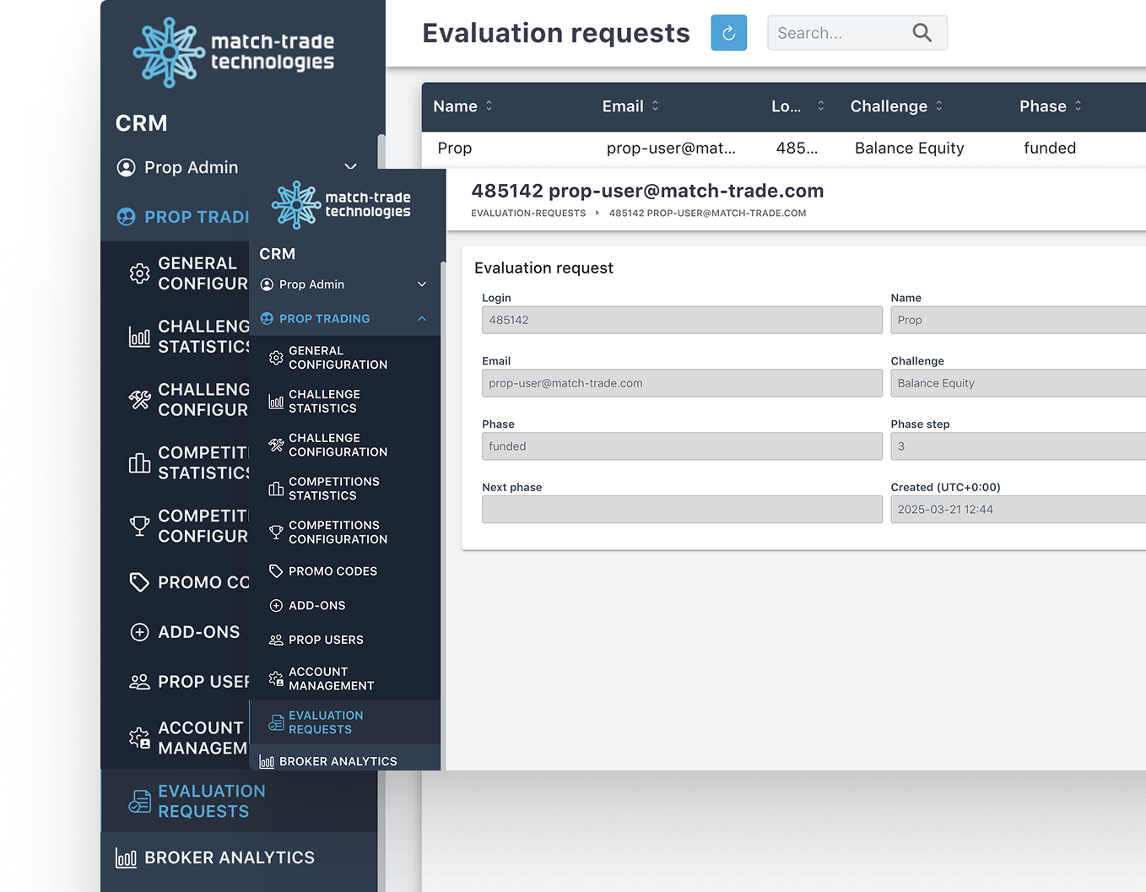Collapse the Prop Trading menu section
The width and height of the screenshot is (1146, 892).
click(x=422, y=319)
